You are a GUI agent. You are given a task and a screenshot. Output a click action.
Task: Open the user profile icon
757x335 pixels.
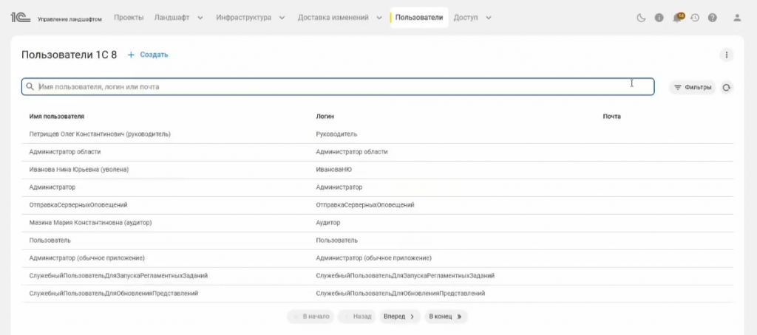(x=736, y=18)
